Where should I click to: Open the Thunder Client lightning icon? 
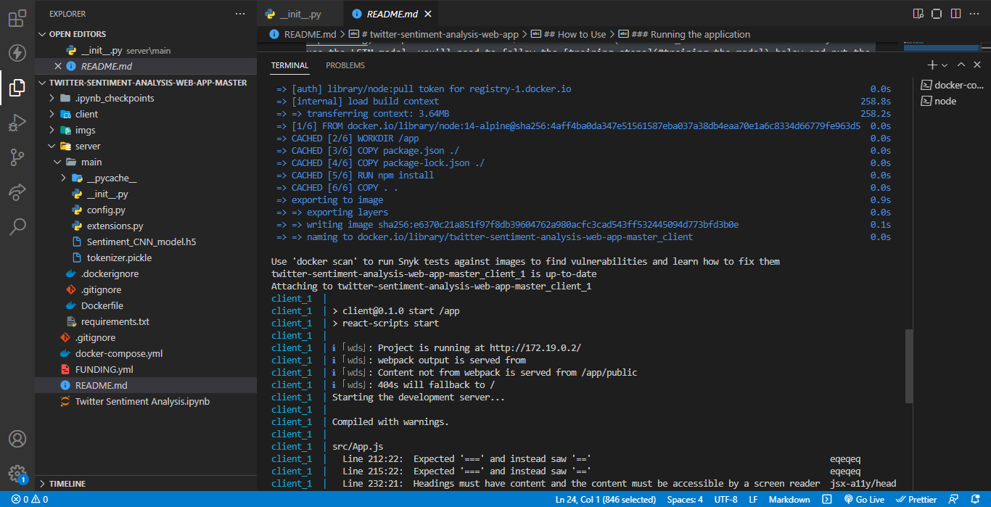click(x=17, y=53)
